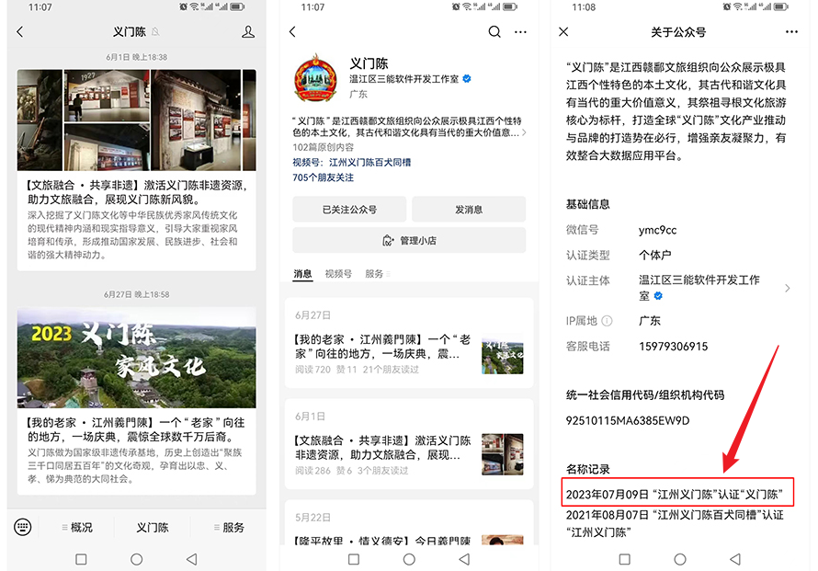
Task: Open three-dot menu on profile page
Action: (521, 32)
